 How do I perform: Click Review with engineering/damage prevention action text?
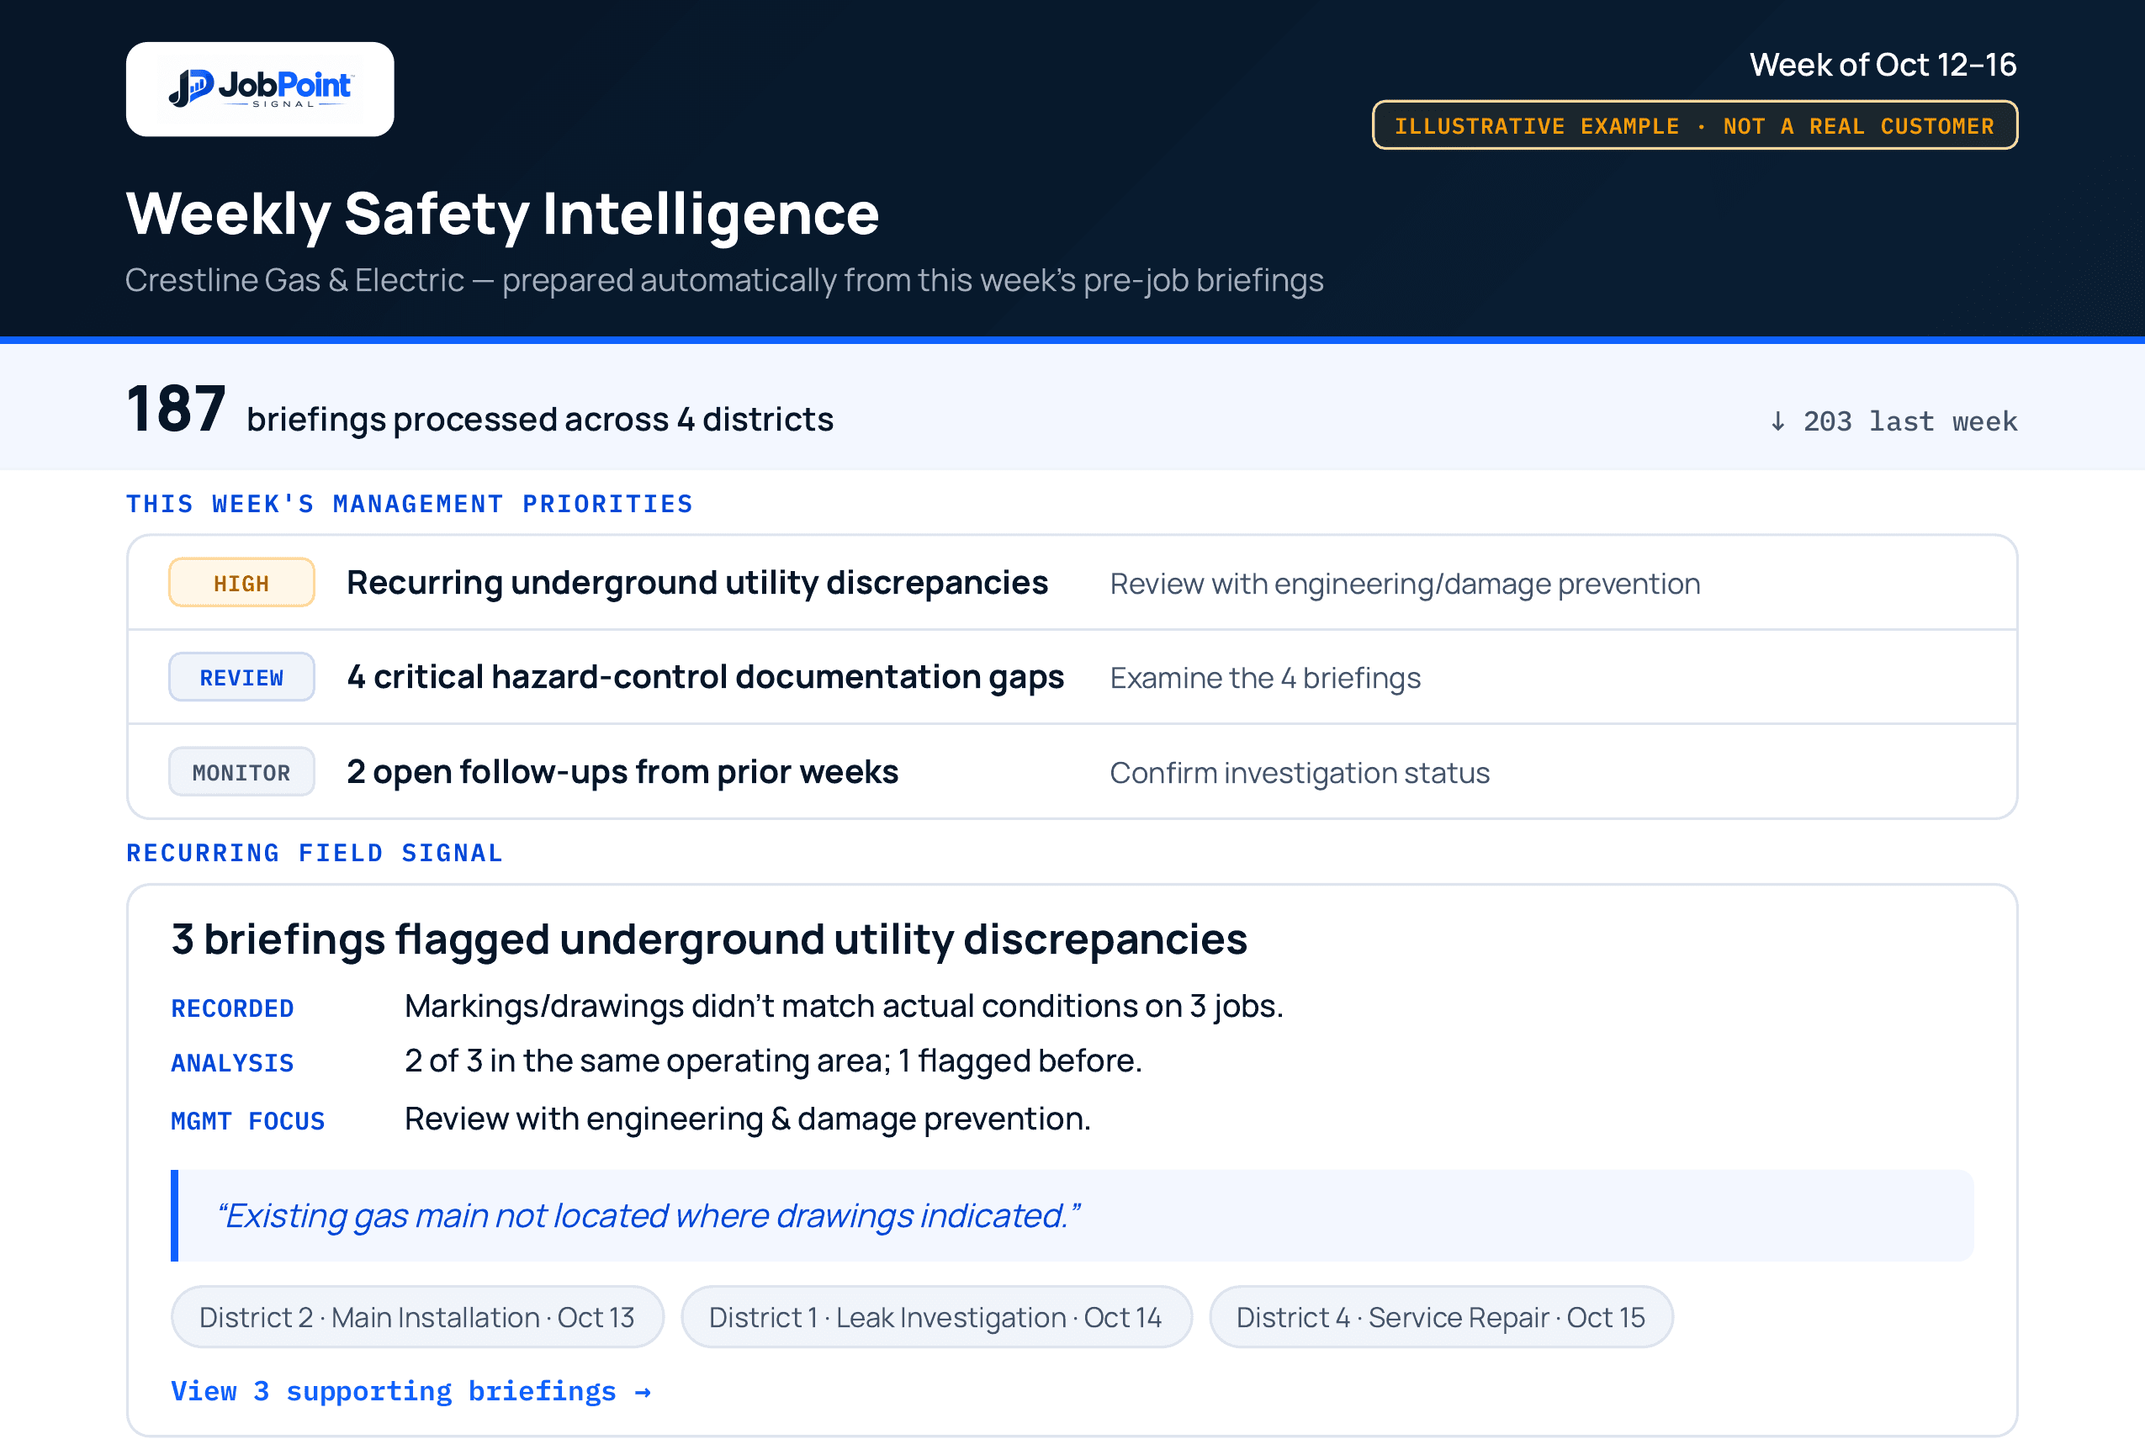point(1405,584)
